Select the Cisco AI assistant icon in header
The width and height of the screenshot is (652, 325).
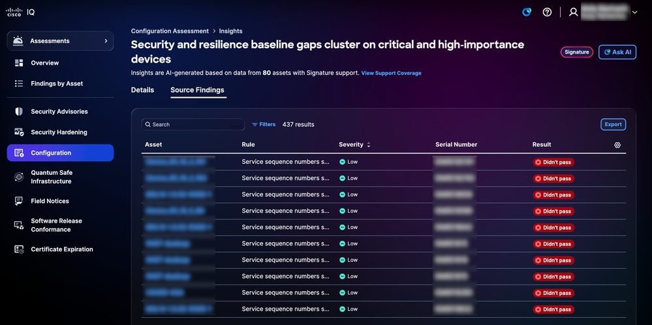coord(527,12)
